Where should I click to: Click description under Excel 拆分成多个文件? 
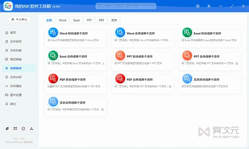point(209,40)
